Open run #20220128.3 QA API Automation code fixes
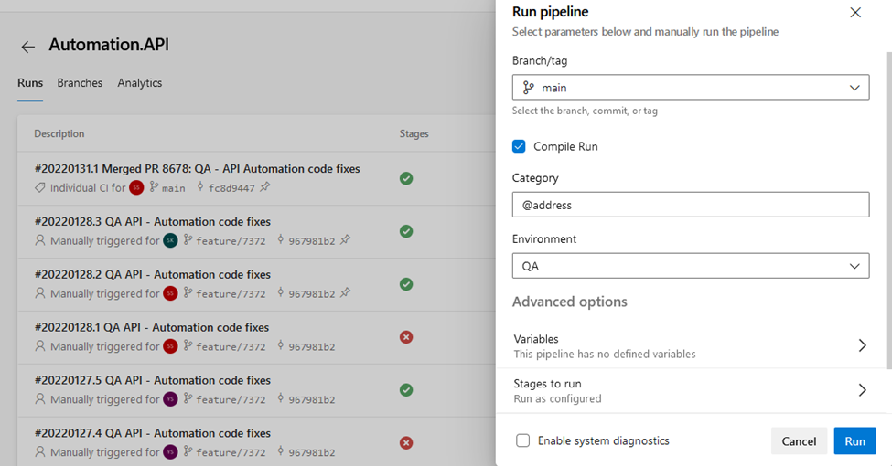 (153, 222)
